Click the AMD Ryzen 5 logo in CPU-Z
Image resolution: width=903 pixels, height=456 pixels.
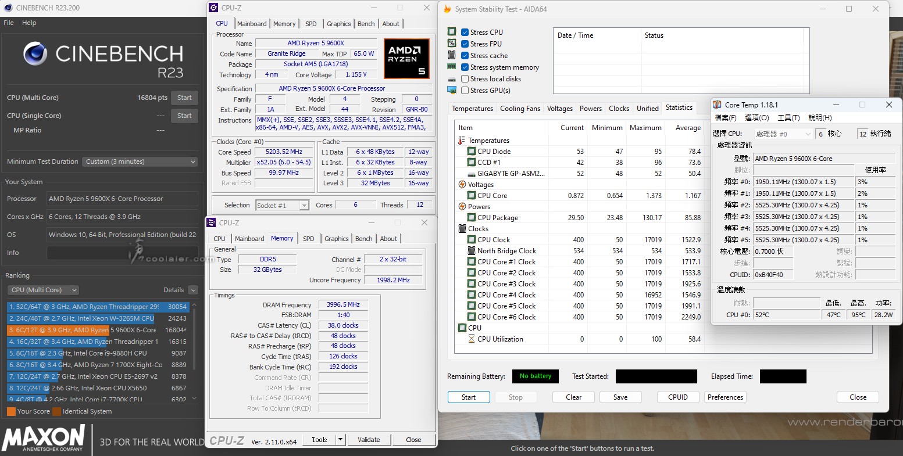(x=406, y=59)
